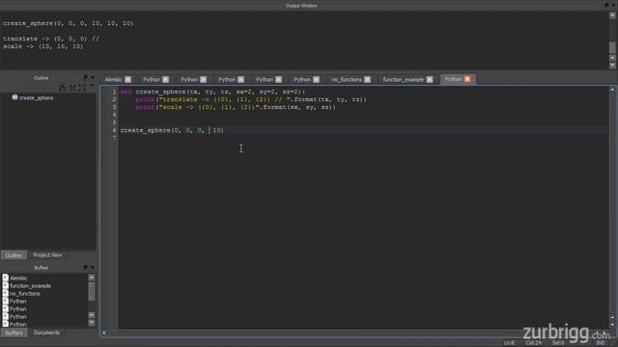Close the Output Window panel
The image size is (618, 347).
click(x=613, y=5)
